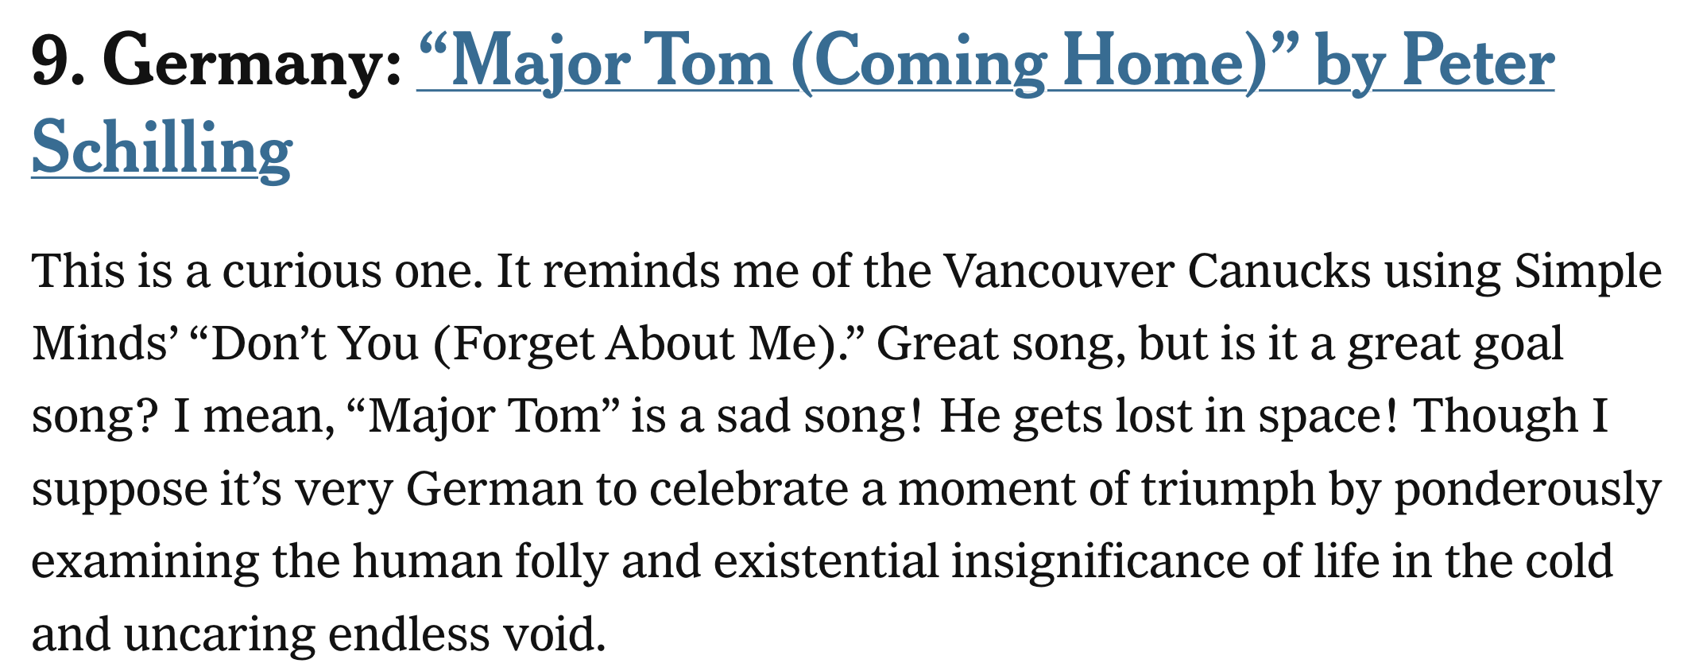Click the phrase "human folly"

tap(480, 561)
